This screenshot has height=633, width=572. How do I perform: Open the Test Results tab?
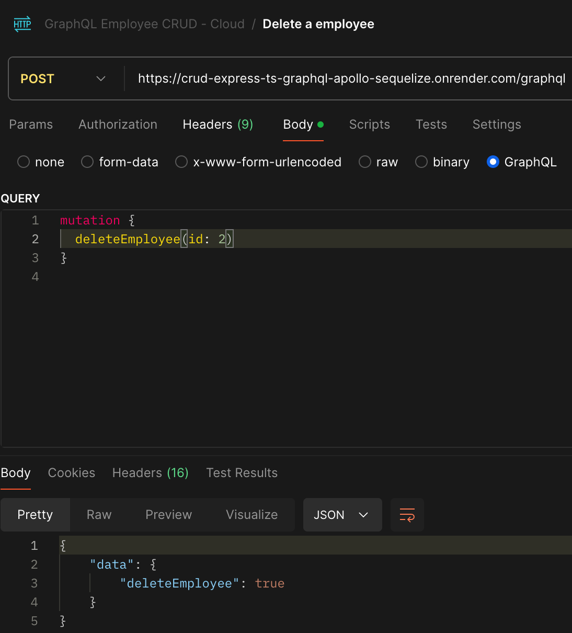(x=242, y=473)
